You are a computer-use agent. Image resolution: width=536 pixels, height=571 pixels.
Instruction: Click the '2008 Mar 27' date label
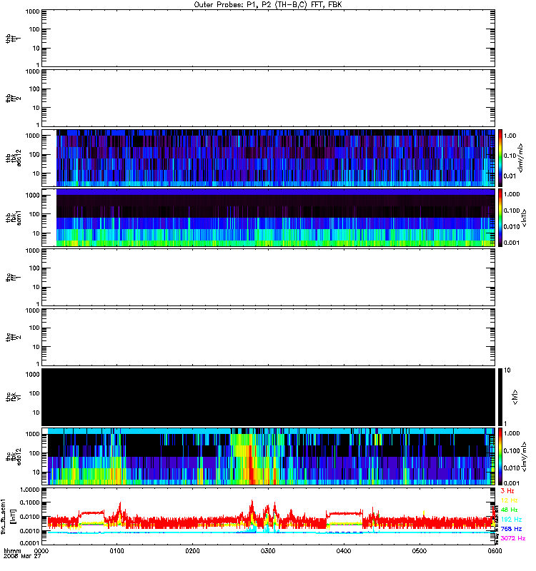click(22, 557)
